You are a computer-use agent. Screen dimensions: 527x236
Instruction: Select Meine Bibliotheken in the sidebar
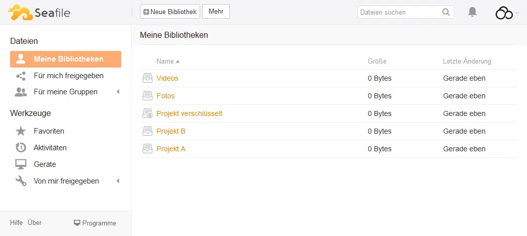click(x=66, y=60)
